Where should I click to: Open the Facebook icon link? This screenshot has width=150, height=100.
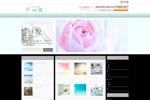point(127,2)
